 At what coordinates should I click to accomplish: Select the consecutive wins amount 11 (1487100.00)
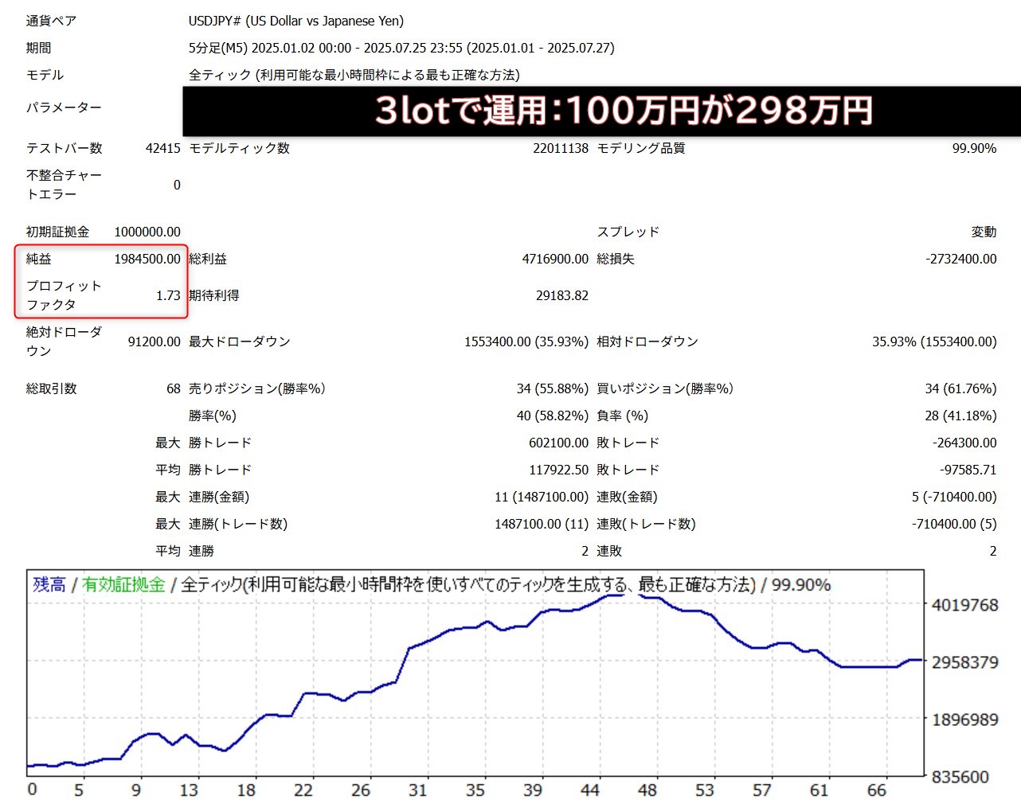point(542,497)
